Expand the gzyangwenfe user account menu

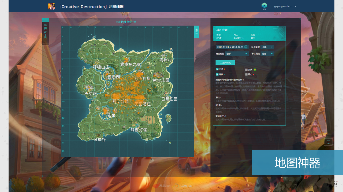(285, 6)
